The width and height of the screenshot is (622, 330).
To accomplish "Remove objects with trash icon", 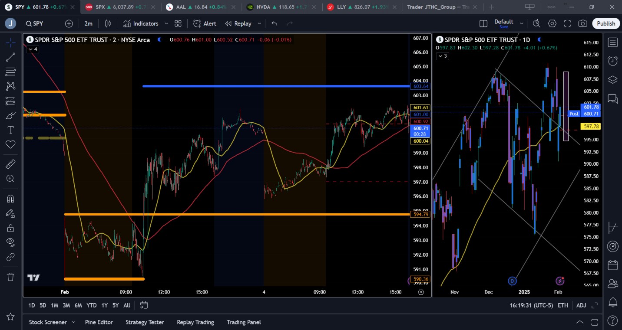I will click(10, 277).
